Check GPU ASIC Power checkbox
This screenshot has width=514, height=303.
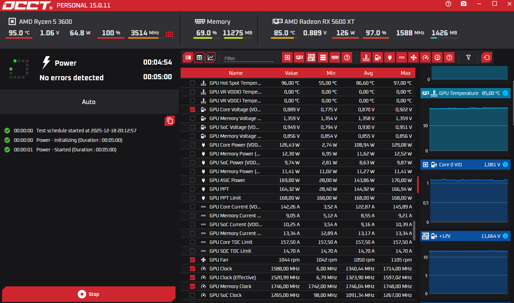pos(193,180)
